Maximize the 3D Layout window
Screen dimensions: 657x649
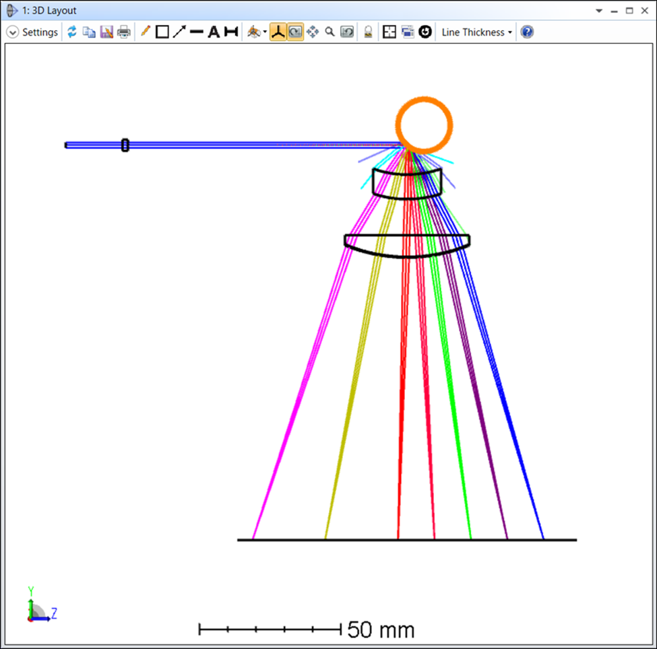click(629, 11)
